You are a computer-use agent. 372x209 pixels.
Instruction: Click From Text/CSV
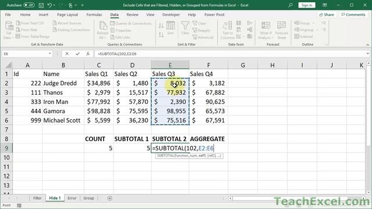(x=30, y=23)
